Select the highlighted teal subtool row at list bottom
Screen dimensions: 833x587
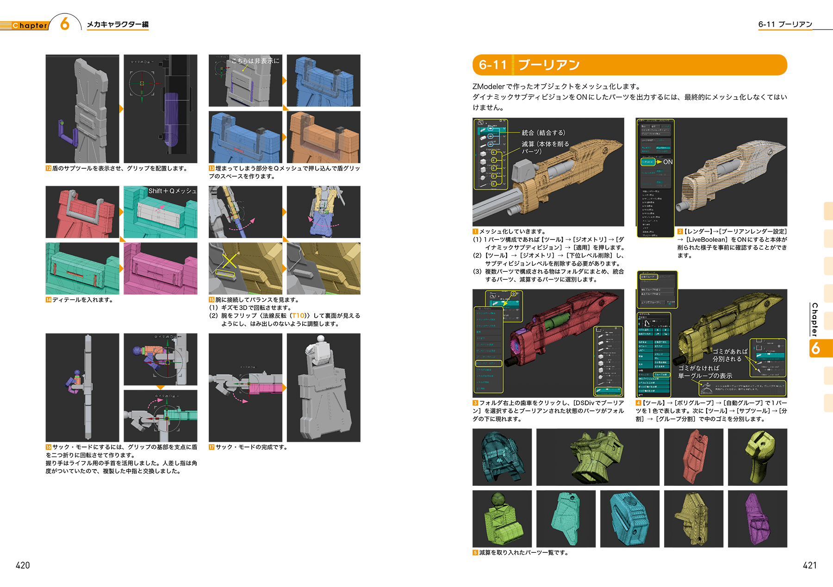[x=608, y=391]
